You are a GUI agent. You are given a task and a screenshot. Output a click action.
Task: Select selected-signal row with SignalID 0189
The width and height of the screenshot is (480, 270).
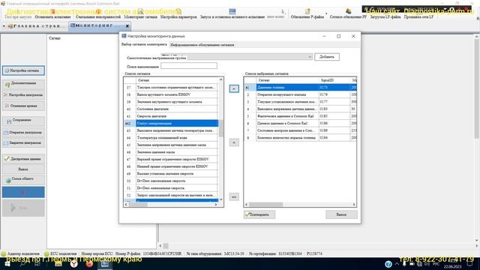pyautogui.click(x=300, y=130)
